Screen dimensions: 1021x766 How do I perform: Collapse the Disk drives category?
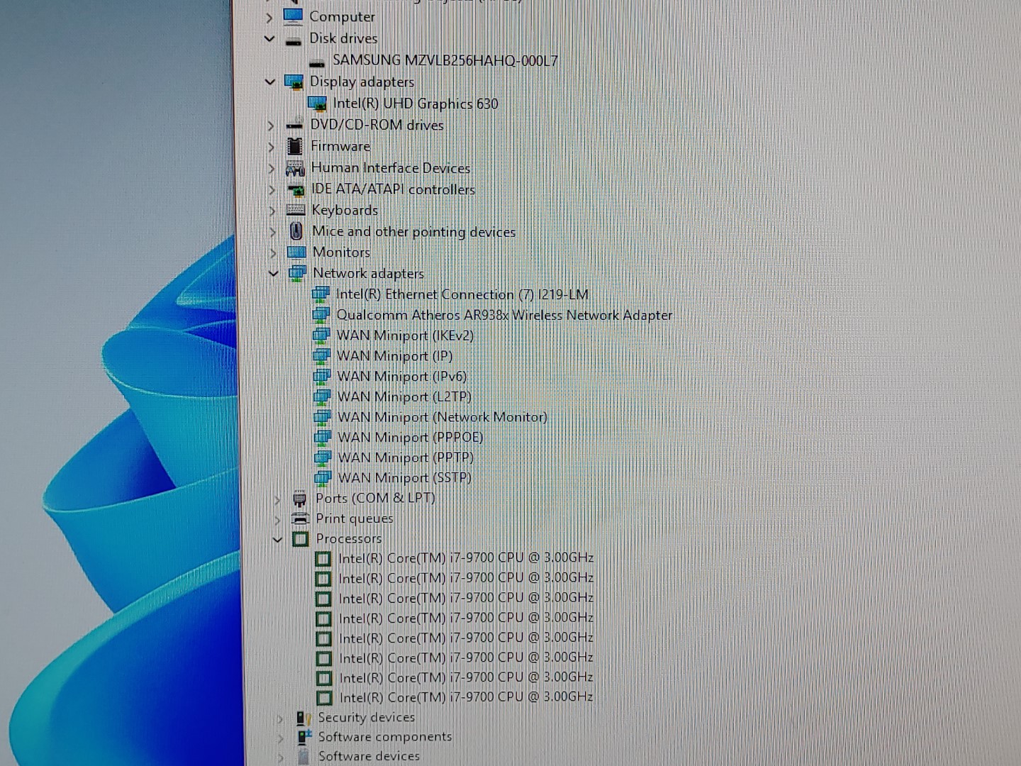(x=269, y=39)
